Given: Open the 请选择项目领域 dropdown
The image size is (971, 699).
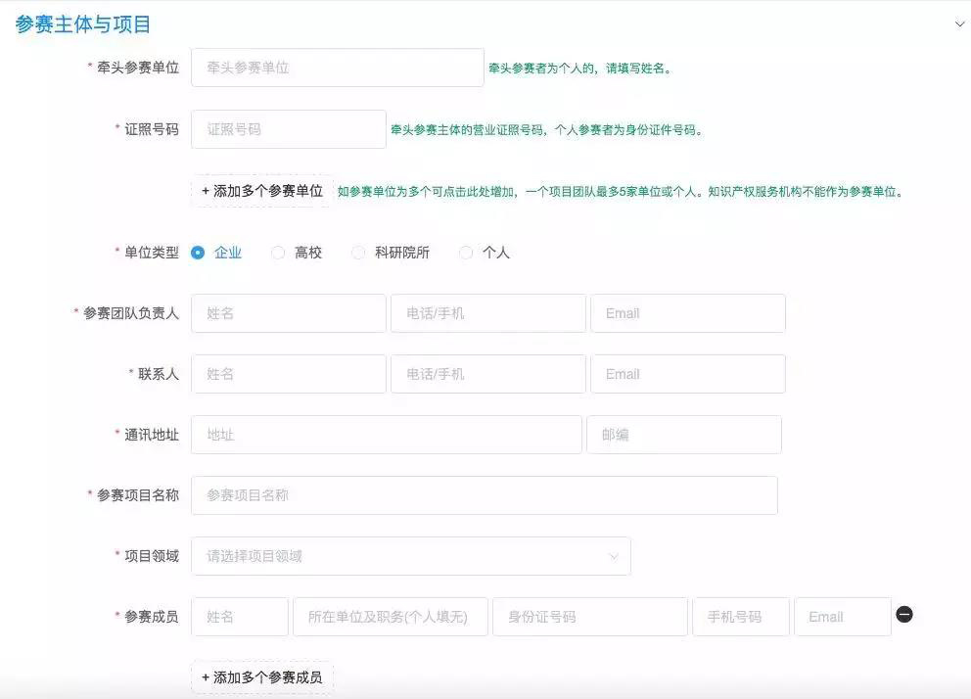Looking at the screenshot, I should click(x=410, y=556).
